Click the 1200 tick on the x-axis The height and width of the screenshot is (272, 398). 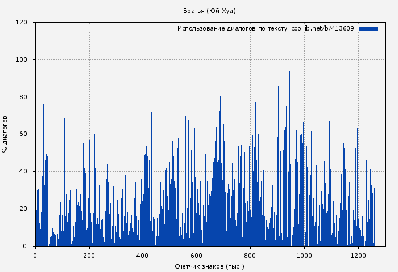[x=358, y=256]
